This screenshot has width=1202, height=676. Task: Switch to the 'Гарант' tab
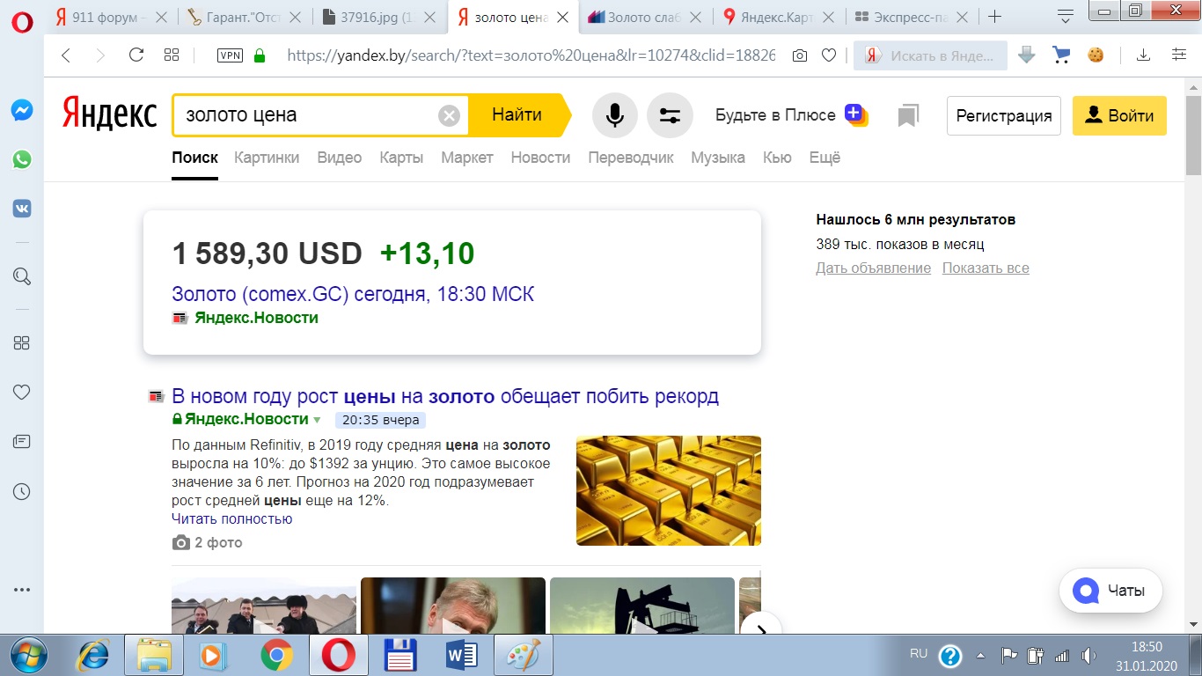(246, 17)
